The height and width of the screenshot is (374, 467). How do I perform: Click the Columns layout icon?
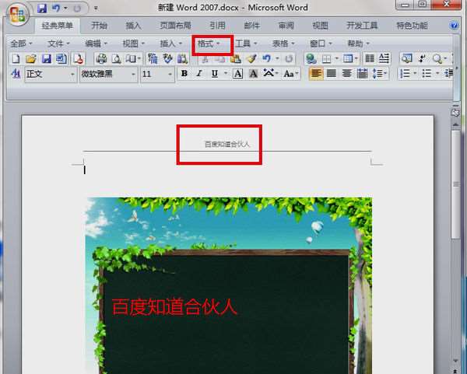pos(370,58)
